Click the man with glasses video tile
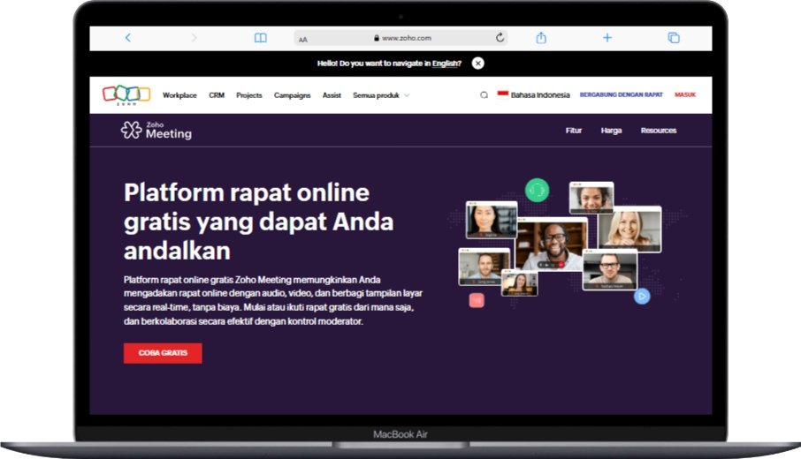 (x=610, y=270)
